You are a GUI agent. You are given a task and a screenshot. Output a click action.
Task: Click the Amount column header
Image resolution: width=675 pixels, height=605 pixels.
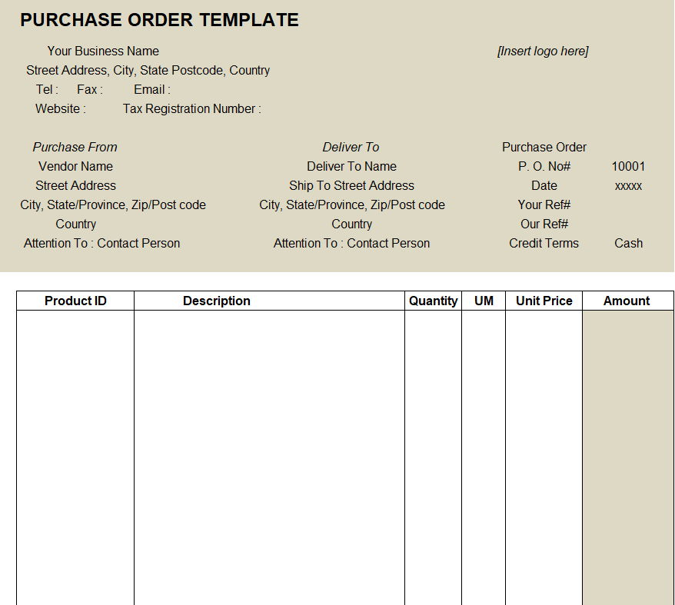[x=627, y=301]
